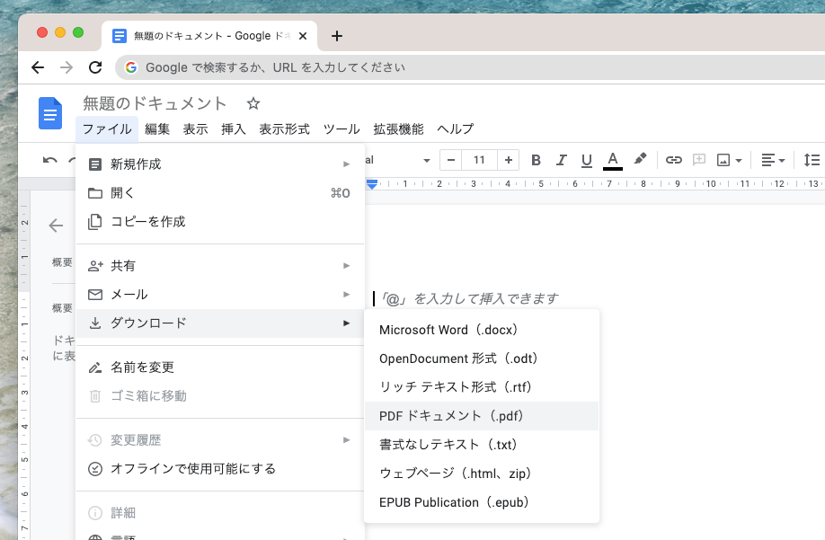Viewport: 825px width, 540px height.
Task: Toggle bold formatting
Action: (x=536, y=160)
